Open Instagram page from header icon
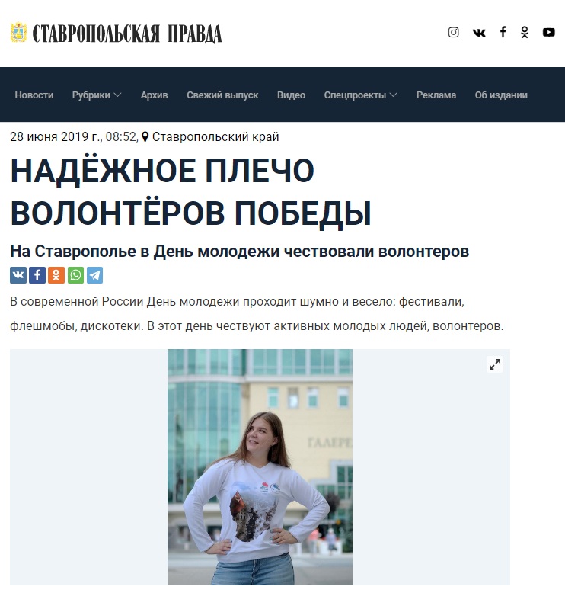This screenshot has height=593, width=565. pos(453,33)
